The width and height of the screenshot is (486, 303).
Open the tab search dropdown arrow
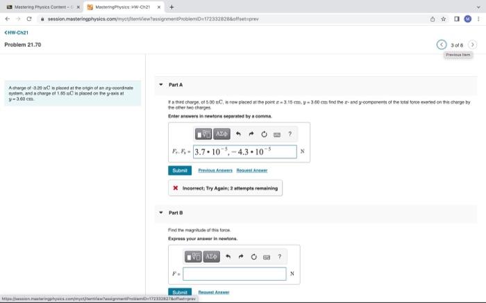[x=478, y=7]
